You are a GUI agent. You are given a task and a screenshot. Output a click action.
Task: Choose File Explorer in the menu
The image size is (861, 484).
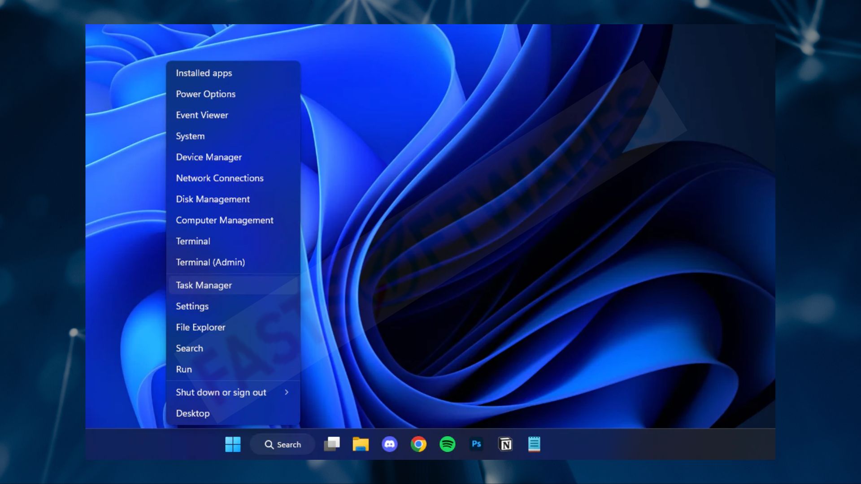point(233,328)
